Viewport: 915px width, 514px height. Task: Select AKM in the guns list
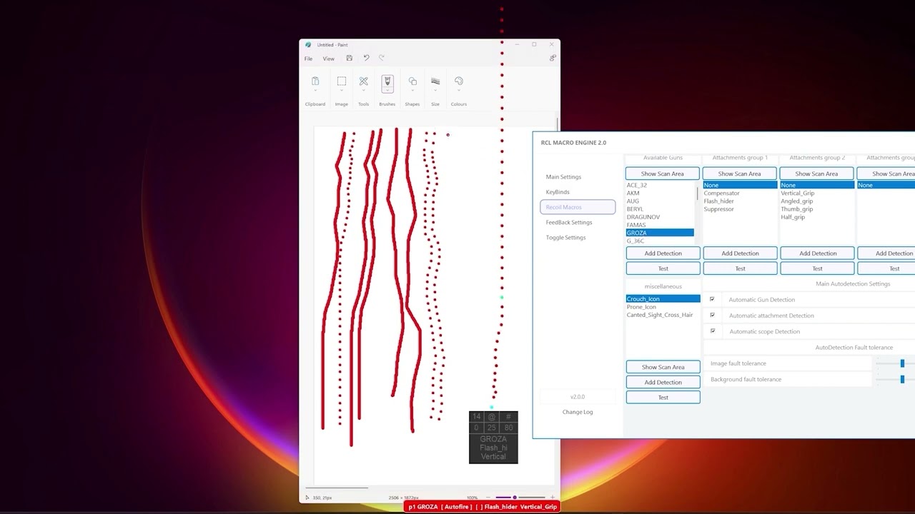(633, 193)
